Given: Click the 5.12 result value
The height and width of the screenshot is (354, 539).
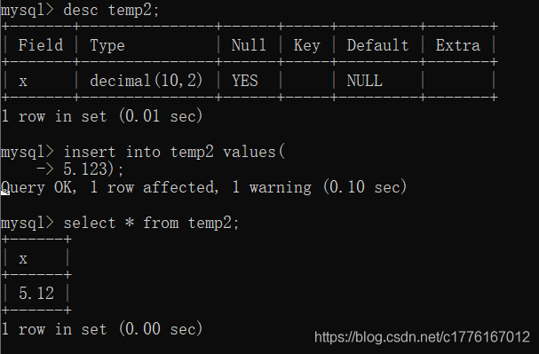Looking at the screenshot, I should (x=36, y=294).
